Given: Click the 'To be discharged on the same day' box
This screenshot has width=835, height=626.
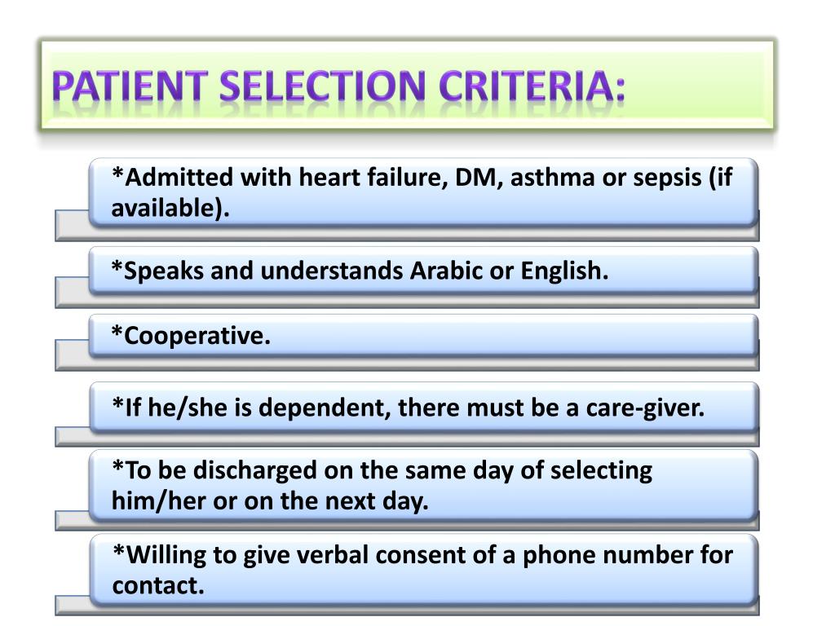Looking at the screenshot, I should 423,485.
